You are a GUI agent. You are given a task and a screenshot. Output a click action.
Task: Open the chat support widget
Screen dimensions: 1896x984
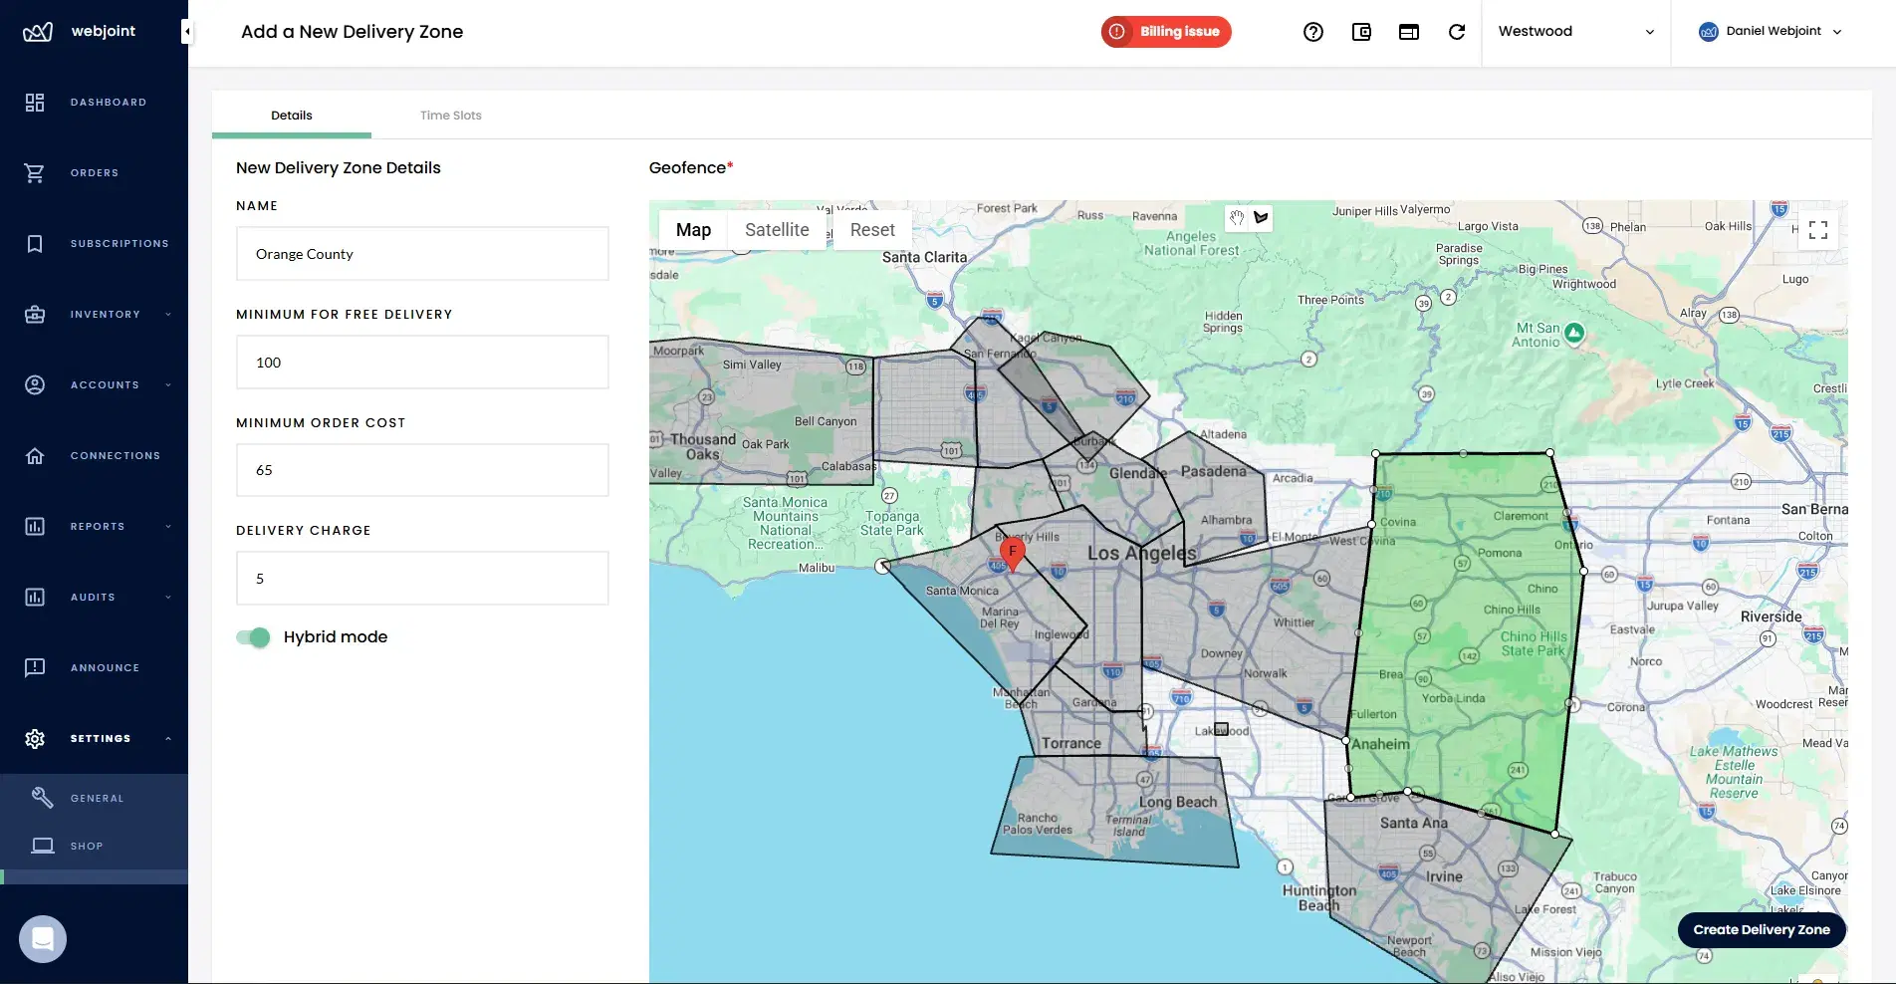click(x=42, y=938)
